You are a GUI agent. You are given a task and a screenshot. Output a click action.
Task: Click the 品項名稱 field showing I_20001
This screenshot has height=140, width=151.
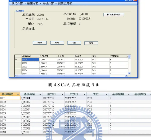point(83,14)
